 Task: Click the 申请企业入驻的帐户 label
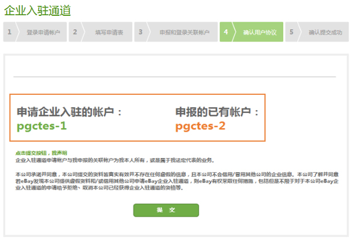(x=70, y=112)
